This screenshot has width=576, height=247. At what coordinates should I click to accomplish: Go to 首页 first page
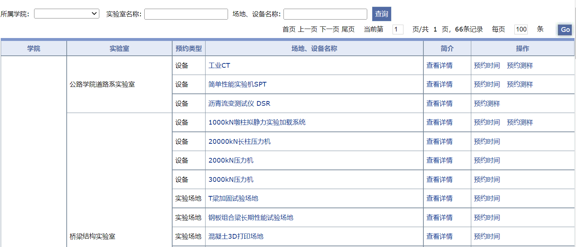pos(289,29)
